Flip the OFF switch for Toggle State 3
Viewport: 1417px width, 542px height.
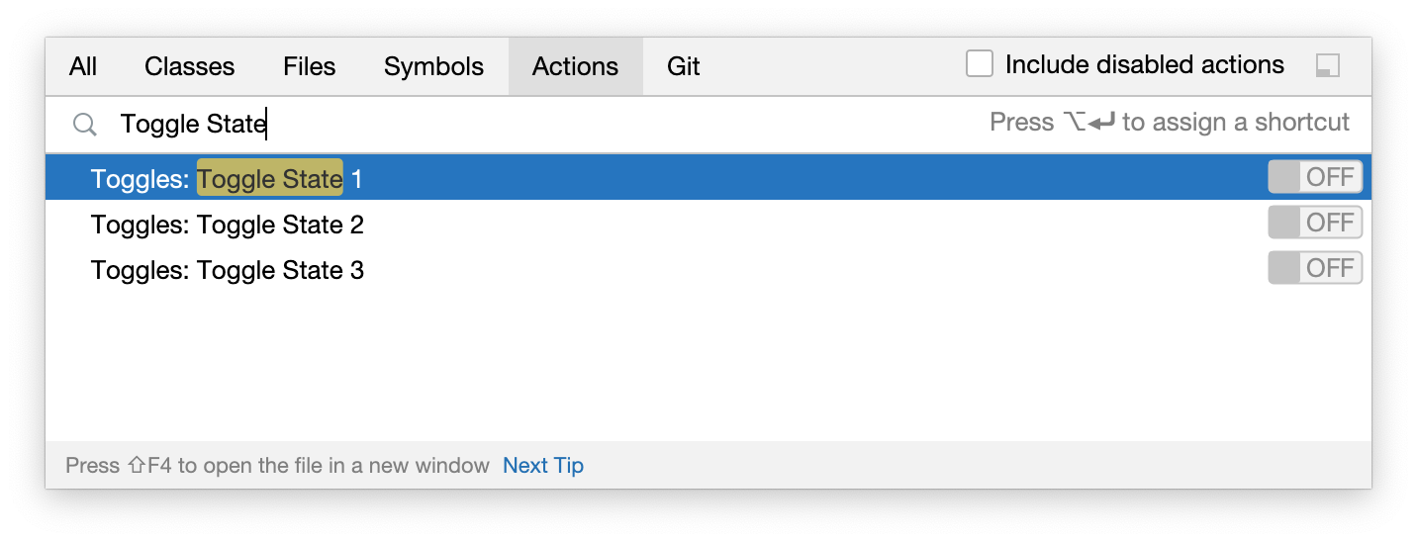coord(1315,268)
